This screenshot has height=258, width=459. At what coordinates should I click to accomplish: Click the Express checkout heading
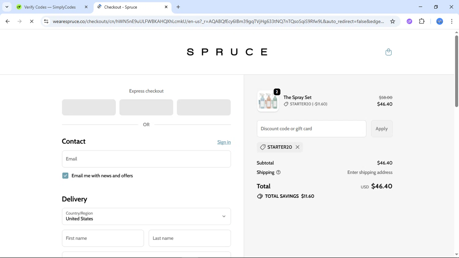point(146,91)
